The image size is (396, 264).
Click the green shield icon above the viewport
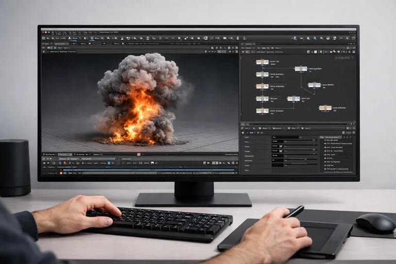[x=206, y=52]
